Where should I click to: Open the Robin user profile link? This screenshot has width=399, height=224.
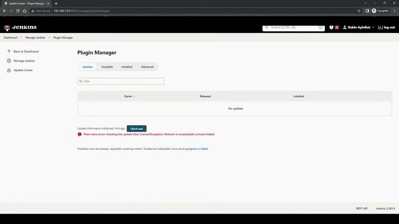(x=357, y=27)
